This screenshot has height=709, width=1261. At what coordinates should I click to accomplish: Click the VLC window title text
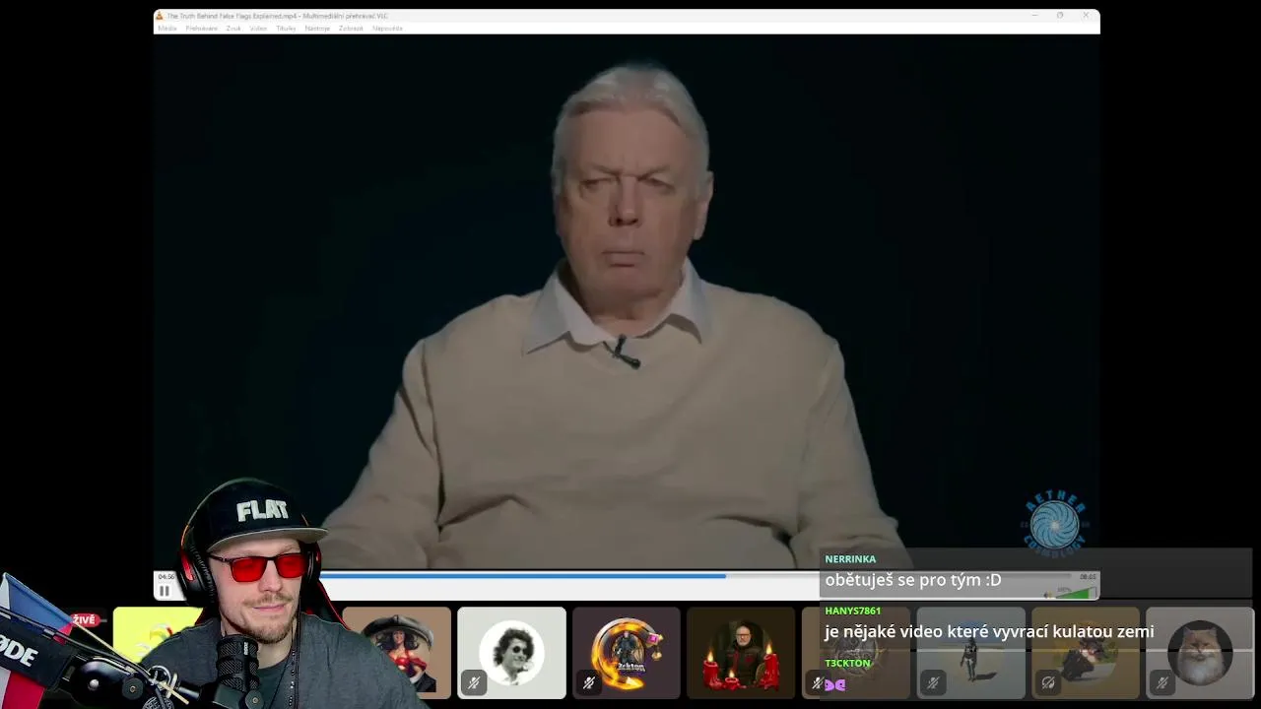pyautogui.click(x=277, y=16)
